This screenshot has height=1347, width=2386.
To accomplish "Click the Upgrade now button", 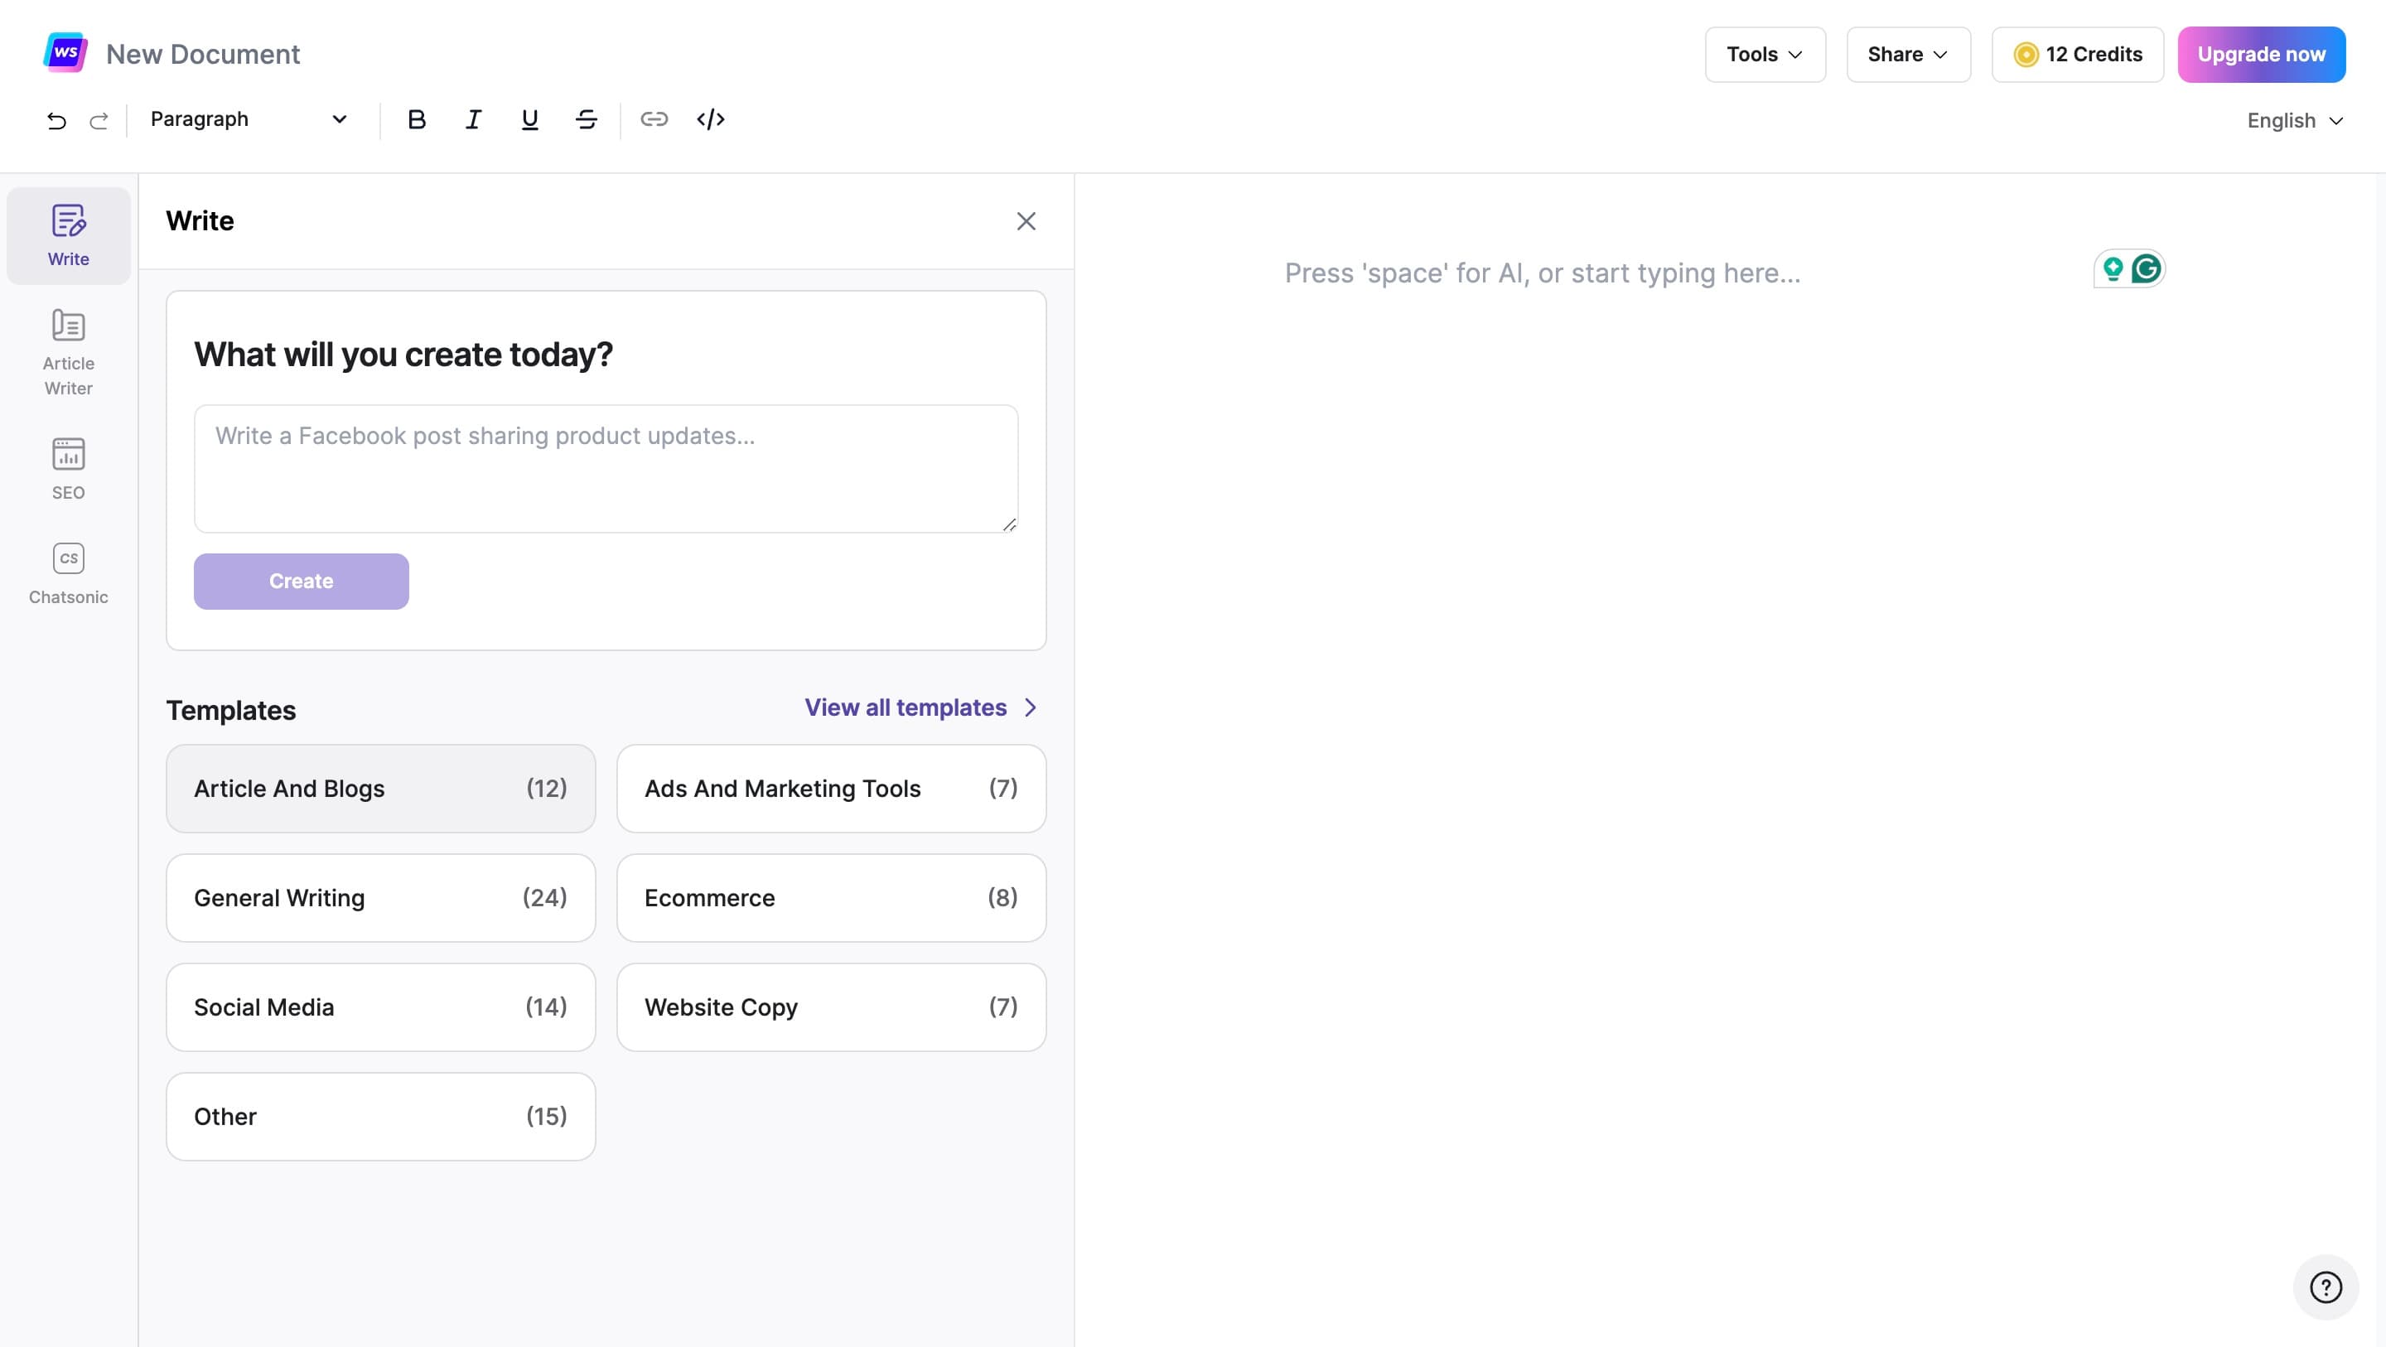I will point(2261,55).
